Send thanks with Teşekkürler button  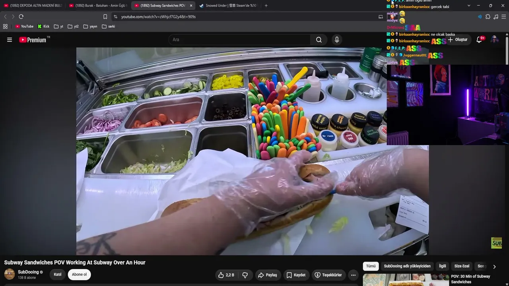tap(328, 275)
